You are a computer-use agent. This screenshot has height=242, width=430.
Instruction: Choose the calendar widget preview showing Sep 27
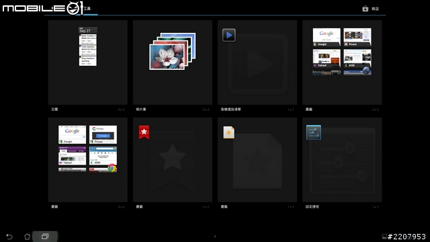click(88, 46)
